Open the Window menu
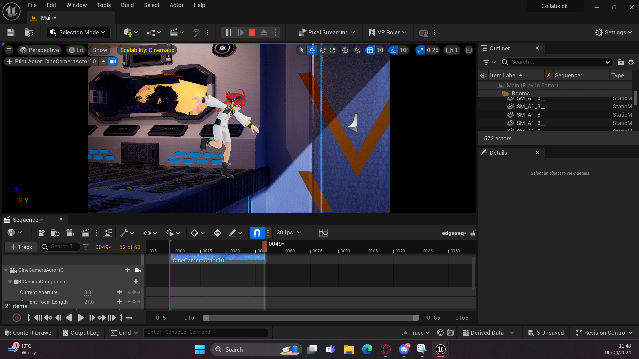 [x=76, y=5]
